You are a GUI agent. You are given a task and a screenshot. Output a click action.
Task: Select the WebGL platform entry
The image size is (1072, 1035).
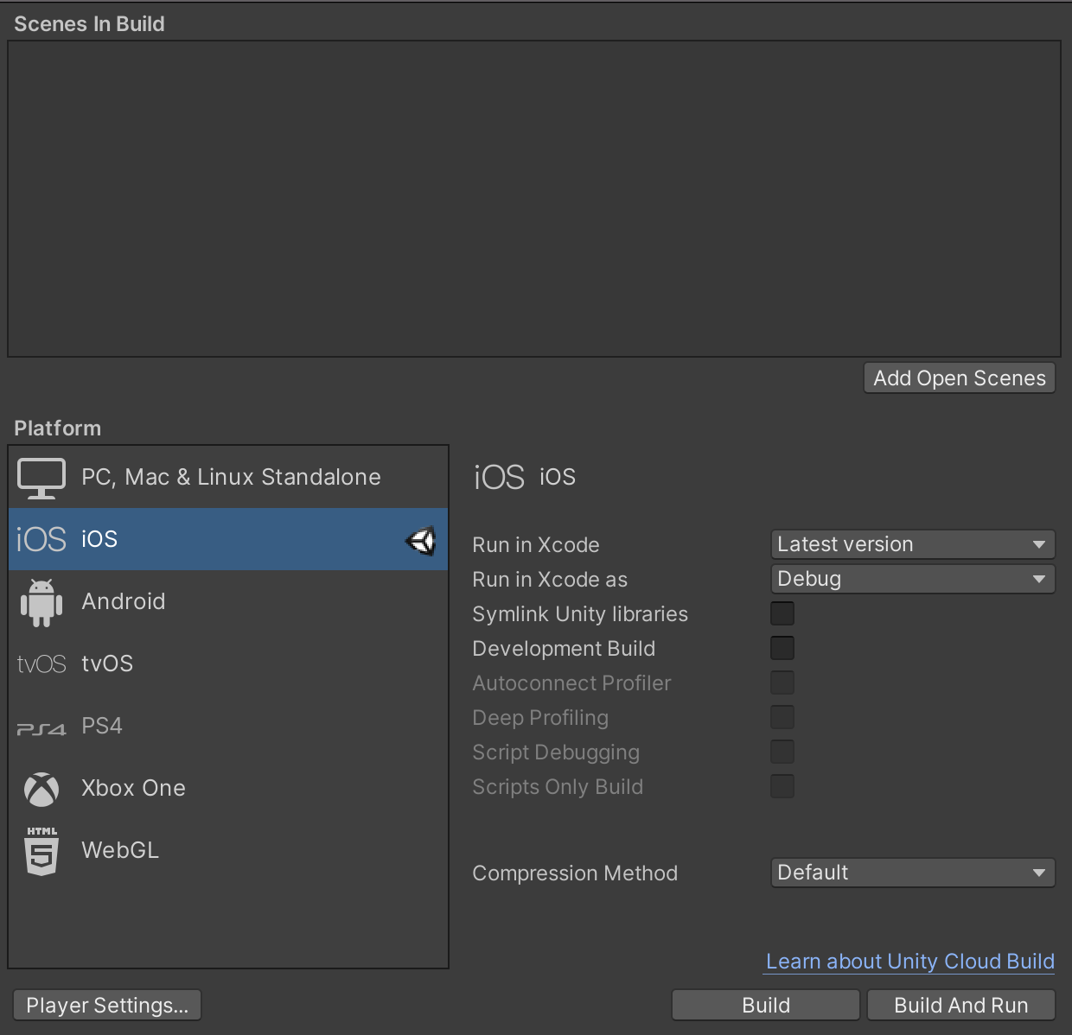tap(120, 850)
